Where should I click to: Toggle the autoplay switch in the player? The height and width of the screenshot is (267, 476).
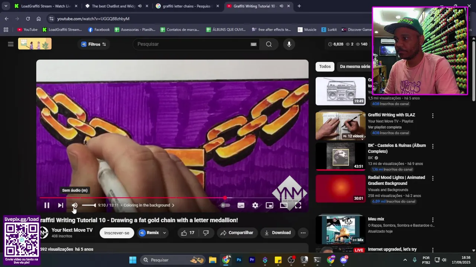click(x=225, y=205)
